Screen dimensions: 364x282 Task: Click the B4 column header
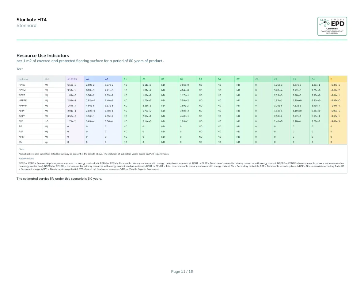(x=181, y=79)
